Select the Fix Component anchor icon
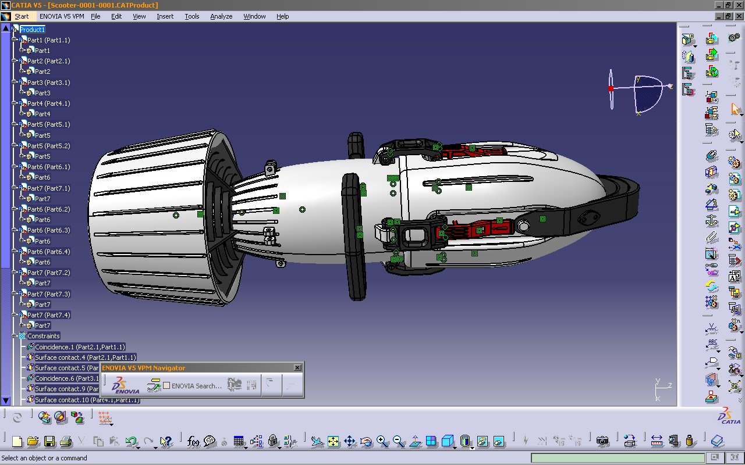Image resolution: width=745 pixels, height=465 pixels. [711, 221]
